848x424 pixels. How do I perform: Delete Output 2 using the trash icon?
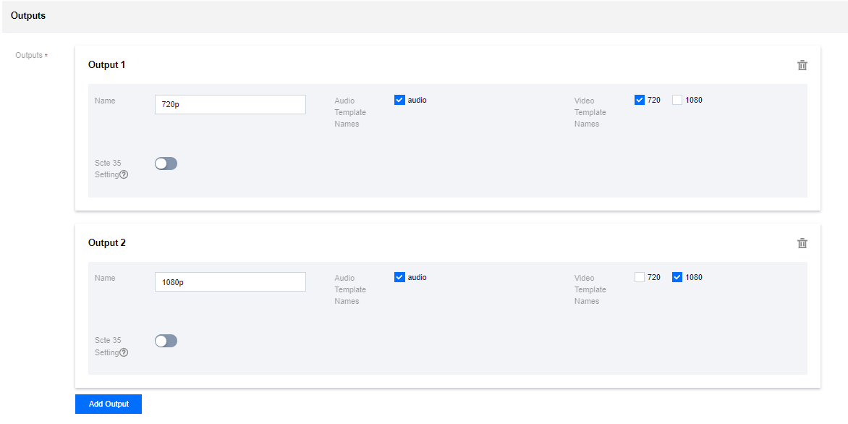(802, 243)
